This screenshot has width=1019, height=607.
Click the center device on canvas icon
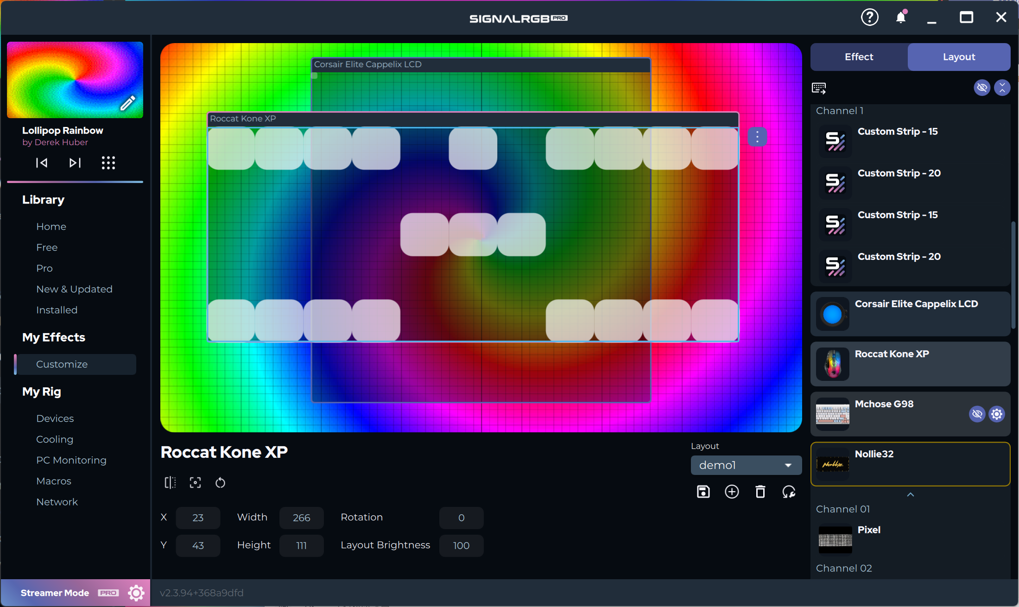click(x=195, y=483)
